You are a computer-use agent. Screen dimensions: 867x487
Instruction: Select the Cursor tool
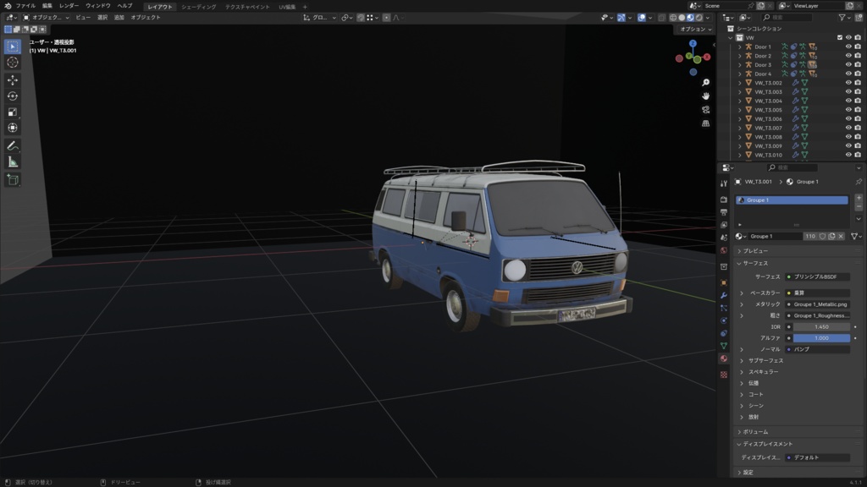click(x=13, y=63)
